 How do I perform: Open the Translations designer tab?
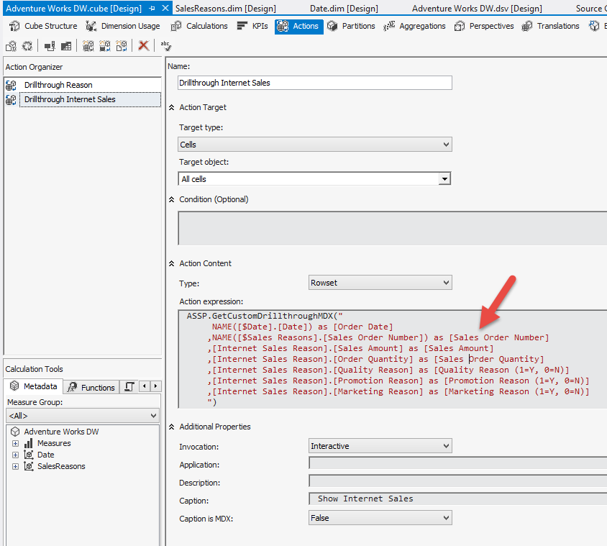coord(550,26)
